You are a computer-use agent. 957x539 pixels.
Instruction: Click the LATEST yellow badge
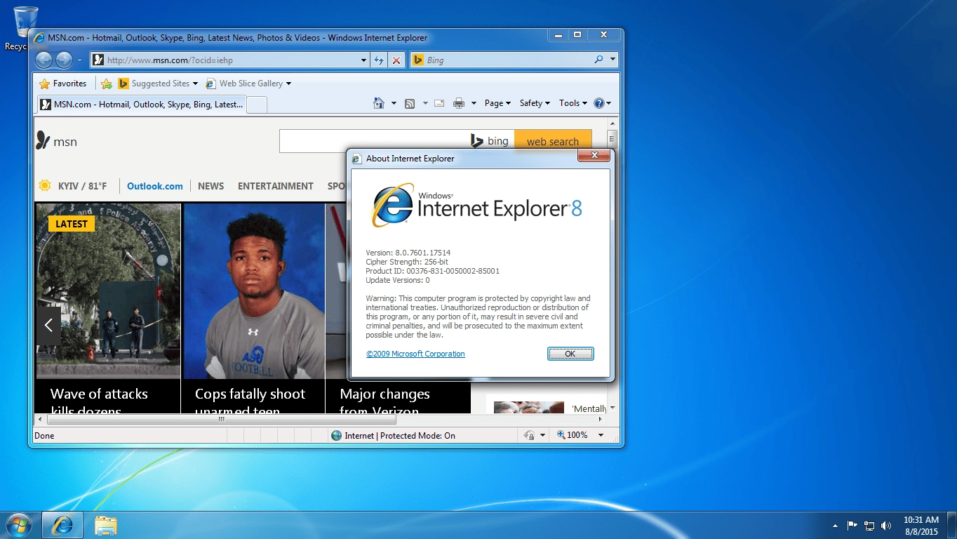(x=72, y=224)
